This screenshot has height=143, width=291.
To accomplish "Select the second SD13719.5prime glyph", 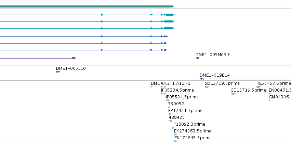I will 234,94.
